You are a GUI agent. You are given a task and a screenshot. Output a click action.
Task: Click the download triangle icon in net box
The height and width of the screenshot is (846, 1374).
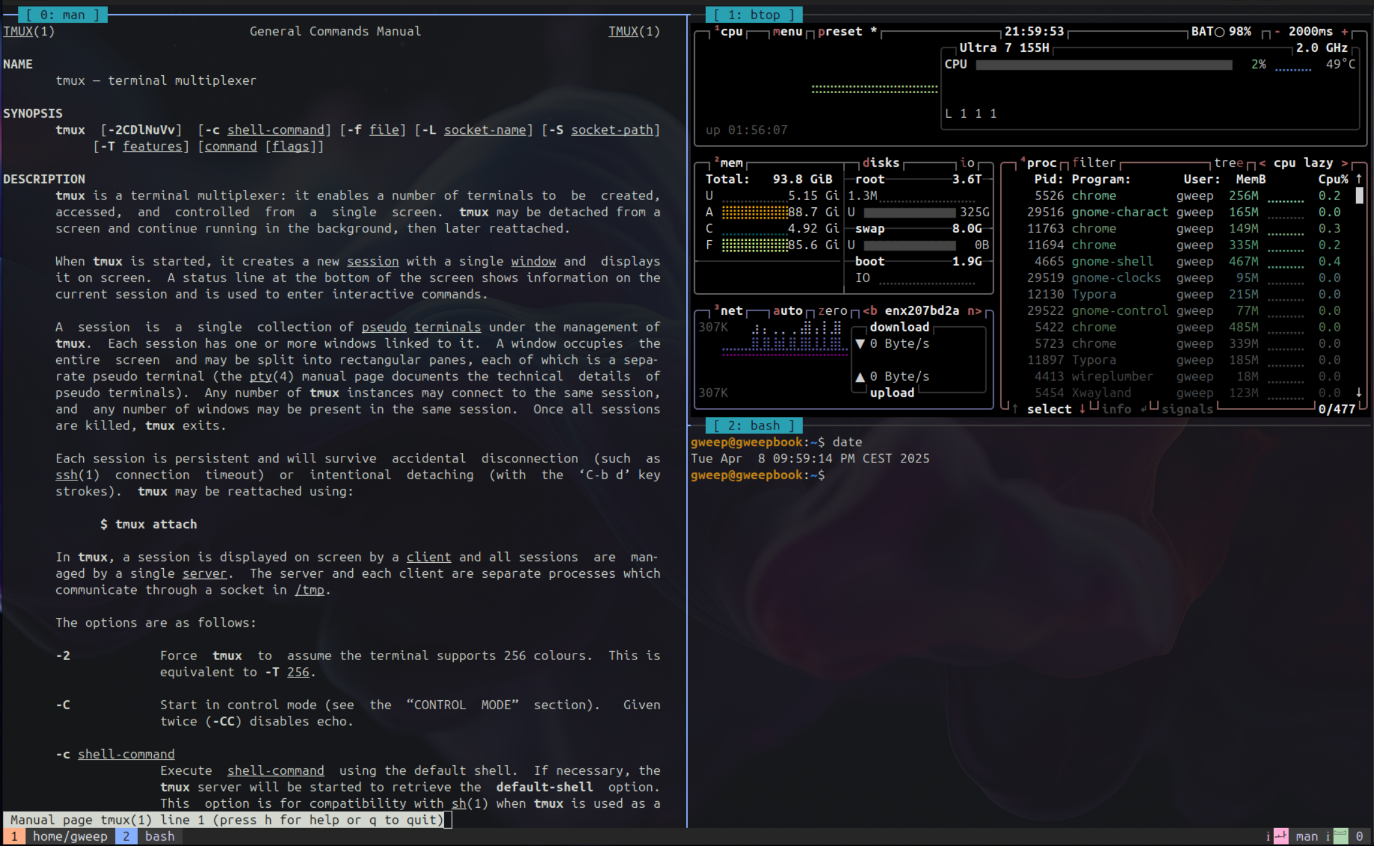860,344
